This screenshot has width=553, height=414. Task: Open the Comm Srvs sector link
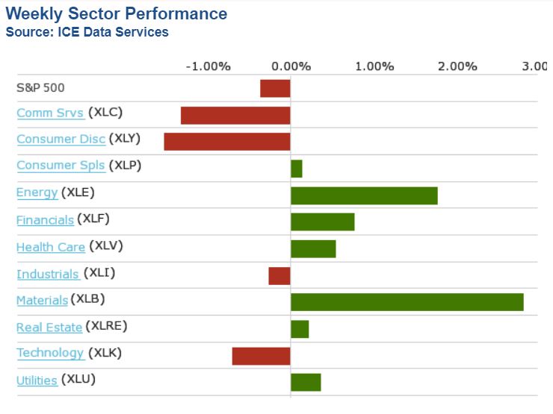(x=50, y=113)
